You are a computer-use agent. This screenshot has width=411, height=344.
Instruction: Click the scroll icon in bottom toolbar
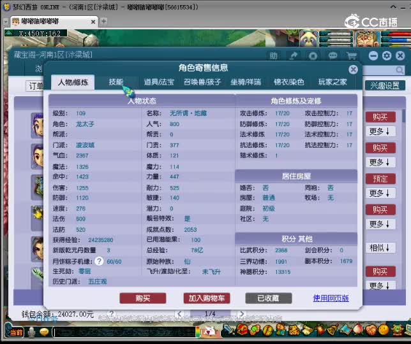click(307, 330)
